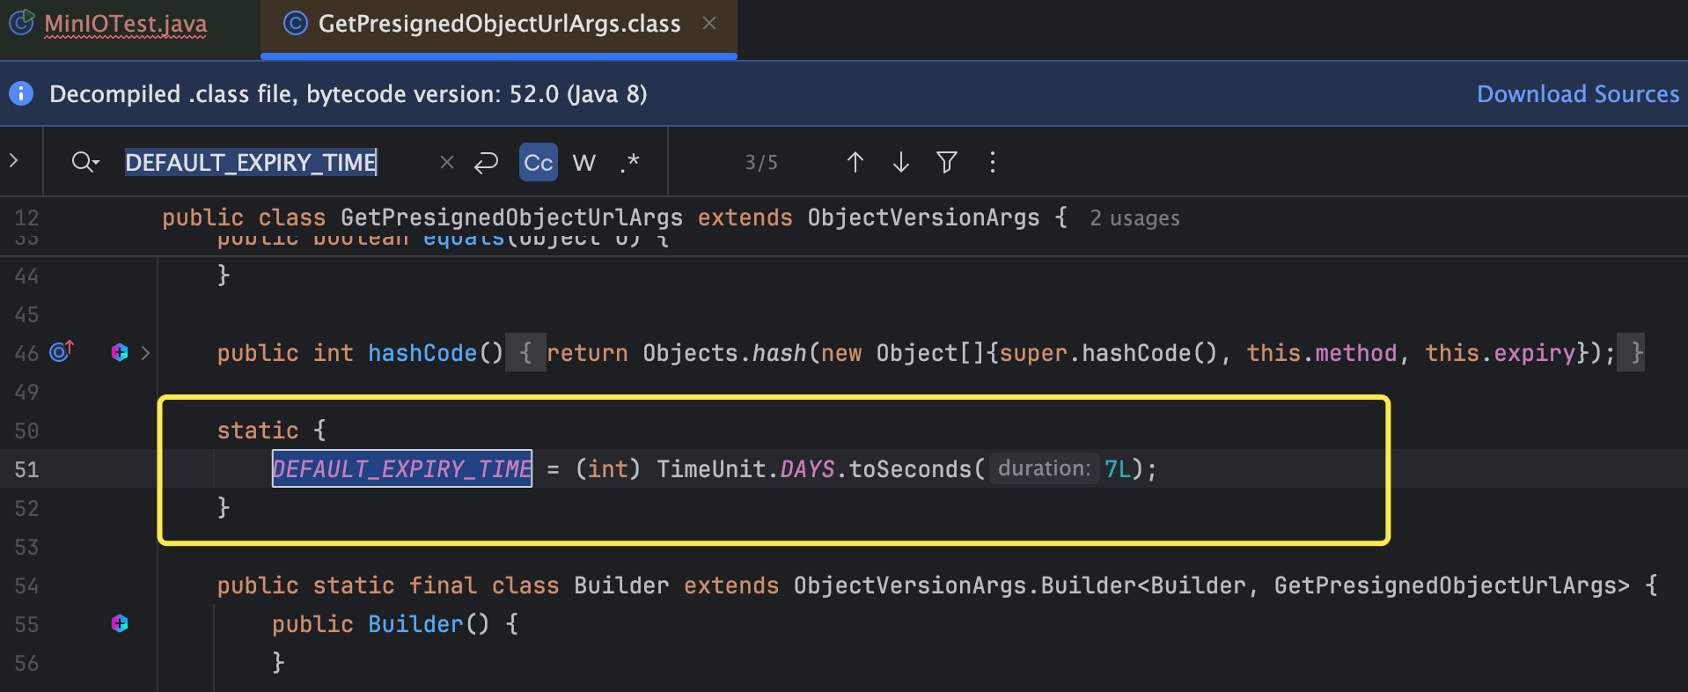Click the gutter icon beside Builder constructor

[x=120, y=623]
